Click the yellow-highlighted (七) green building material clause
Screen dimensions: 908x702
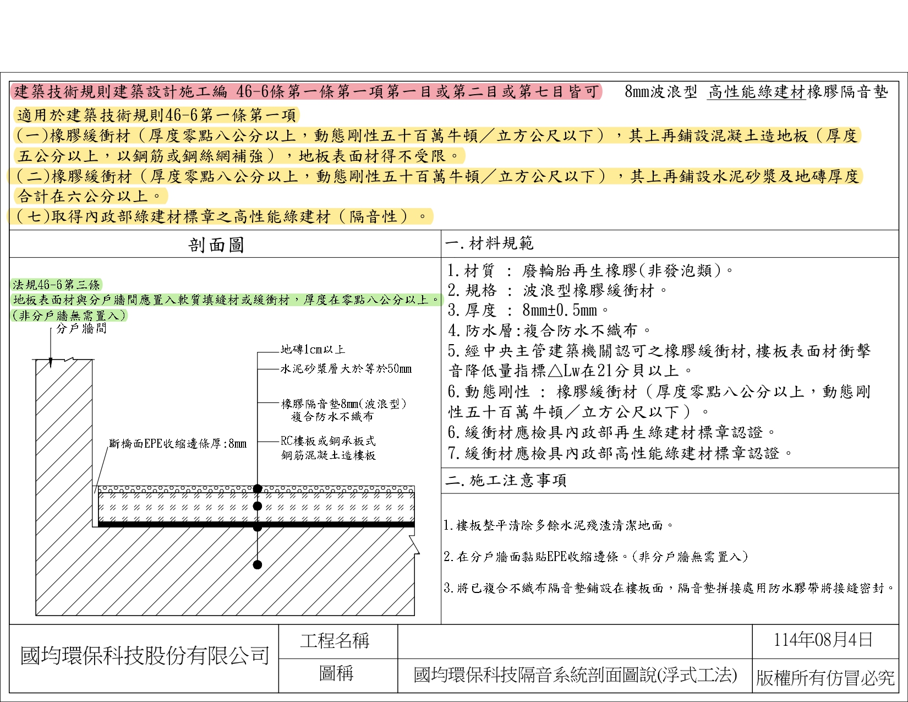point(220,216)
